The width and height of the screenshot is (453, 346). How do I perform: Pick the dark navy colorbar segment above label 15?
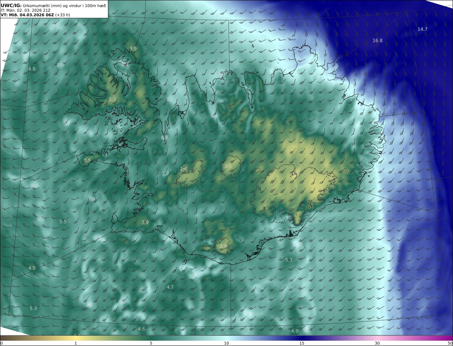click(x=302, y=338)
